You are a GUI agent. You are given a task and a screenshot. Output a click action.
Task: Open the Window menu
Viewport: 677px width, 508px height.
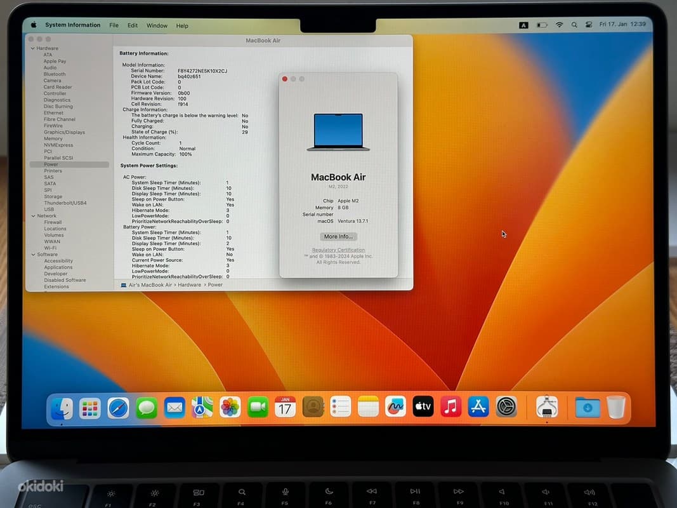(x=157, y=25)
